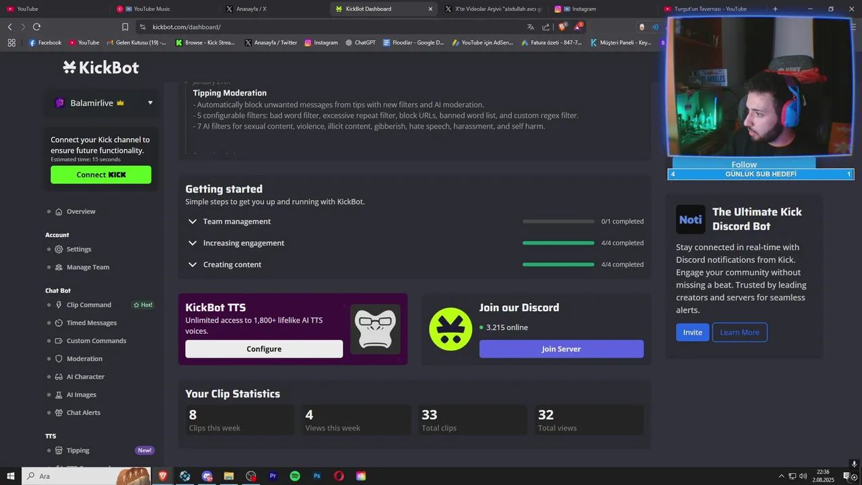This screenshot has height=485, width=862.
Task: Click the Tipping sidebar icon
Action: click(59, 451)
